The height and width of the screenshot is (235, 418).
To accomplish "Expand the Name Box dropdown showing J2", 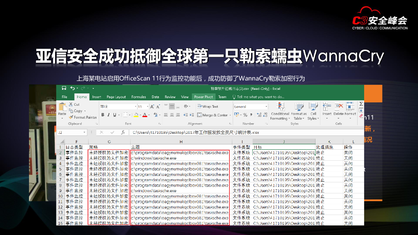I will point(85,133).
